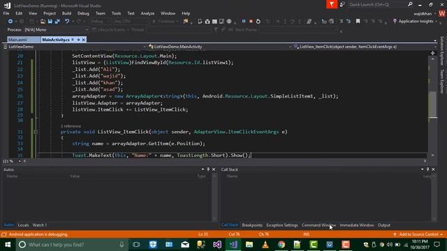Click the Save icon in toolbar
Viewport: 447px width, 251px height.
[50, 22]
